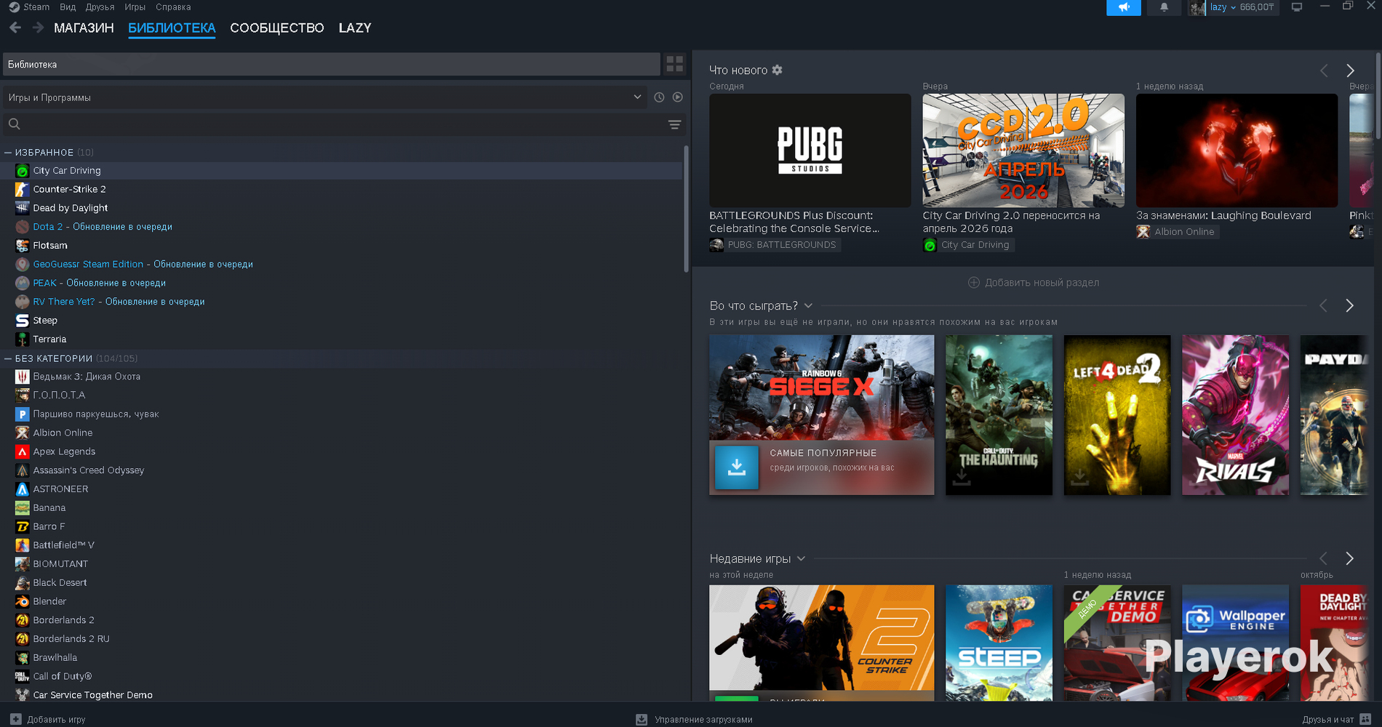Open the Albion Online news tag
Screen dimensions: 1382x727
tap(1177, 232)
